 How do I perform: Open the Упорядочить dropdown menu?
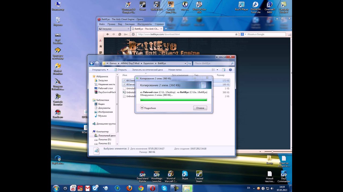100,70
